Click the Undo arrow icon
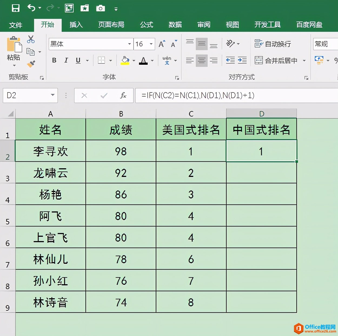Image resolution: width=338 pixels, height=336 pixels. coord(31,8)
